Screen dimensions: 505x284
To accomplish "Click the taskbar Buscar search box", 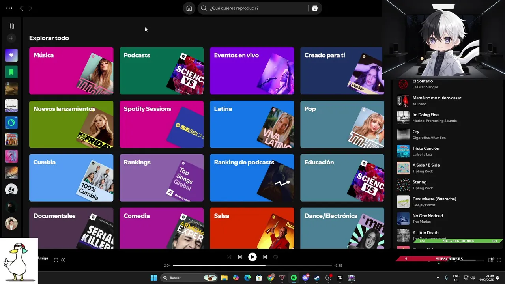I will [189, 278].
